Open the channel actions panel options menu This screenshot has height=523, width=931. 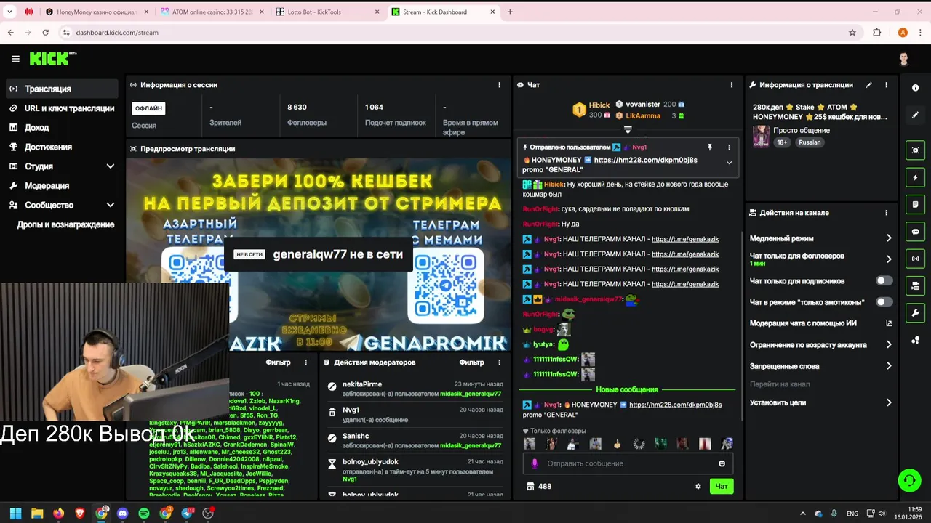tap(886, 213)
